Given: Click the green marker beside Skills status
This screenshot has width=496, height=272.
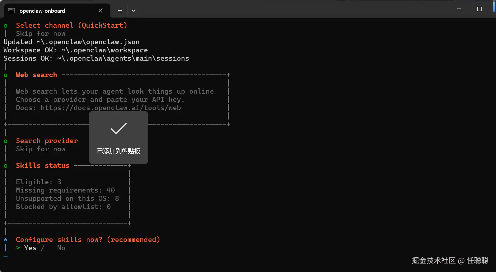Looking at the screenshot, I should (6, 166).
